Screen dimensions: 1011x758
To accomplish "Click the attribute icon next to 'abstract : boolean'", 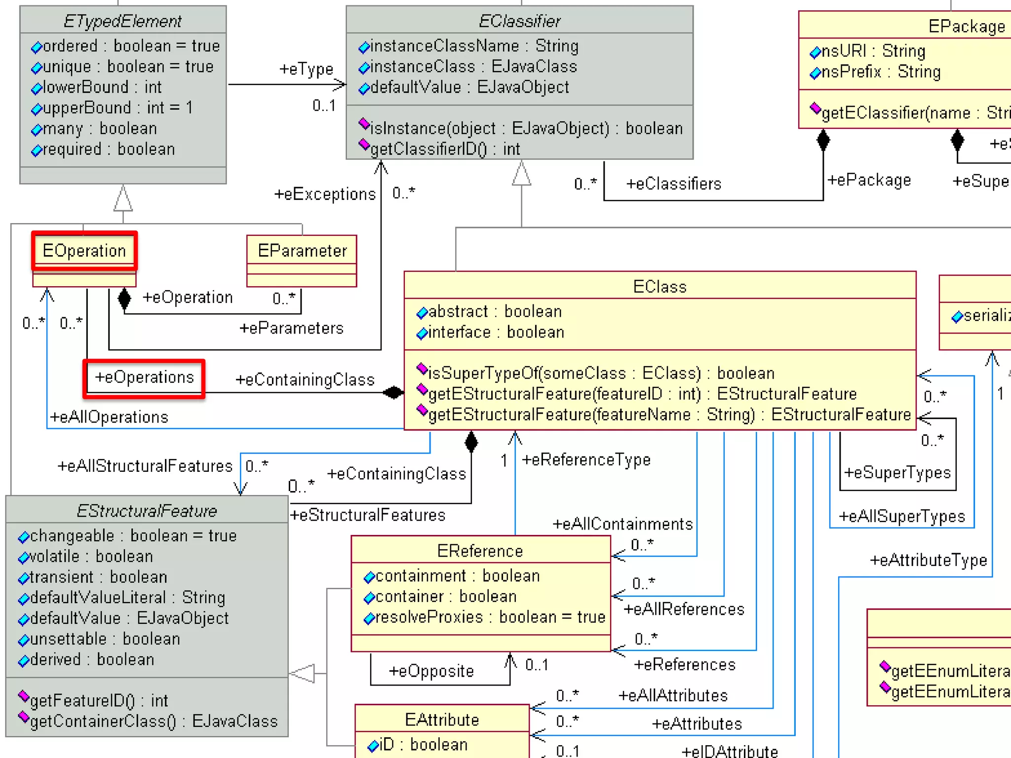I will [x=422, y=313].
